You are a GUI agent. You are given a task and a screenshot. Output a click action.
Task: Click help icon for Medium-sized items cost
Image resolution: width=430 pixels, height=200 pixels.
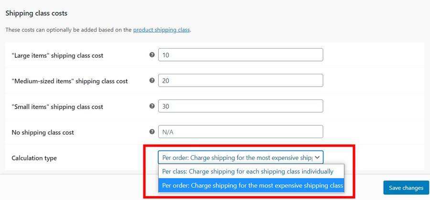click(x=152, y=80)
